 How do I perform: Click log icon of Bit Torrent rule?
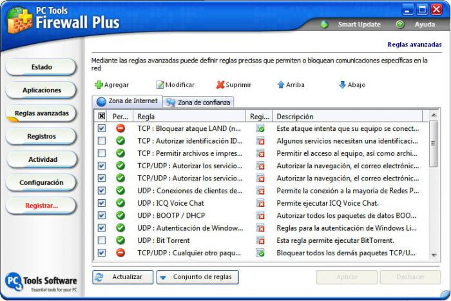click(260, 240)
